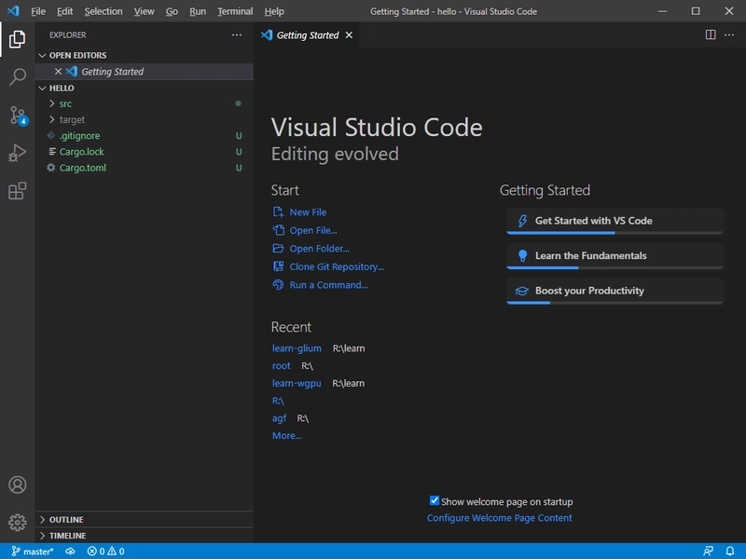Open the Help menu
The width and height of the screenshot is (746, 559).
274,11
